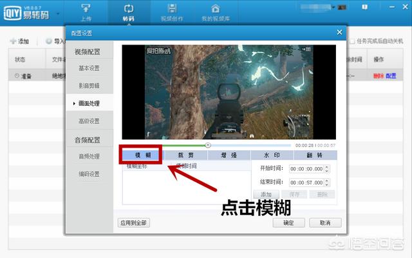The image size is (412, 258).
Task: Click the 添加 button under the time fields
Action: (x=266, y=195)
